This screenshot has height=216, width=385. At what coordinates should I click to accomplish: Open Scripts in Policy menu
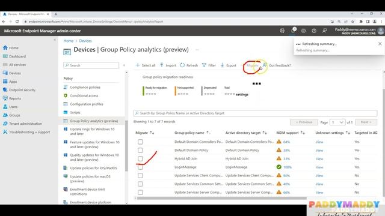(x=75, y=113)
